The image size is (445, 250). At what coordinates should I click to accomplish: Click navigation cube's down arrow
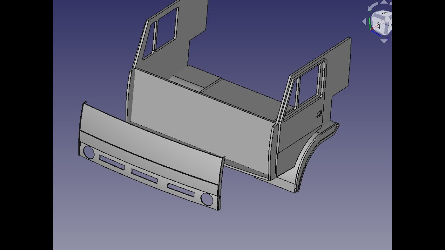(x=384, y=41)
